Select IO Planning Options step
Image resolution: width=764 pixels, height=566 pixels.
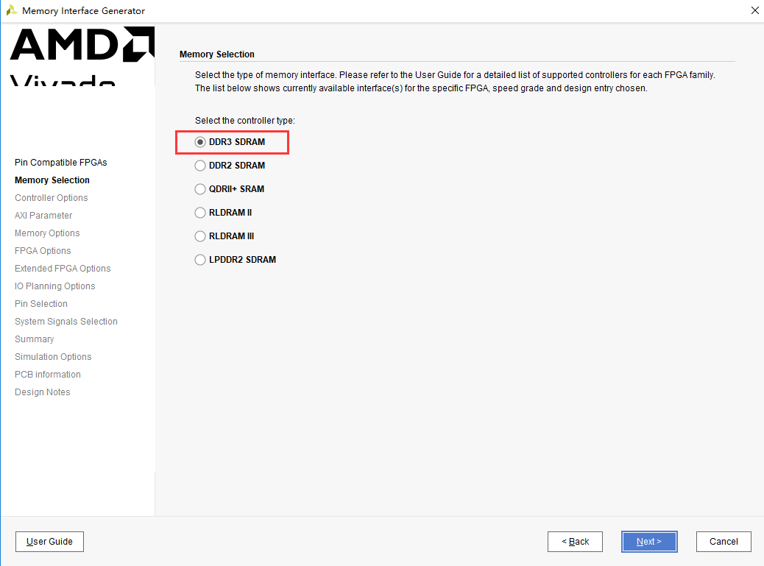pos(55,286)
